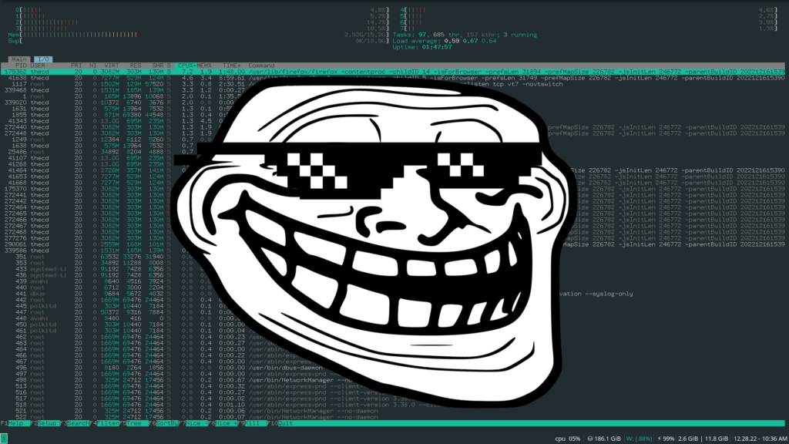Click the VIRT column header

pyautogui.click(x=112, y=66)
